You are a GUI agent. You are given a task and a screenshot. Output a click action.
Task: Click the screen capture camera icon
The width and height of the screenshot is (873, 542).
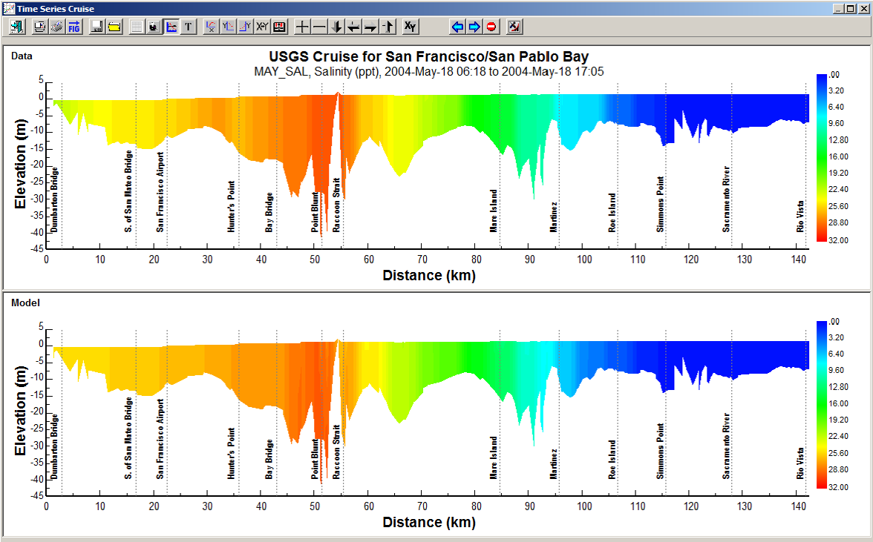tap(155, 26)
